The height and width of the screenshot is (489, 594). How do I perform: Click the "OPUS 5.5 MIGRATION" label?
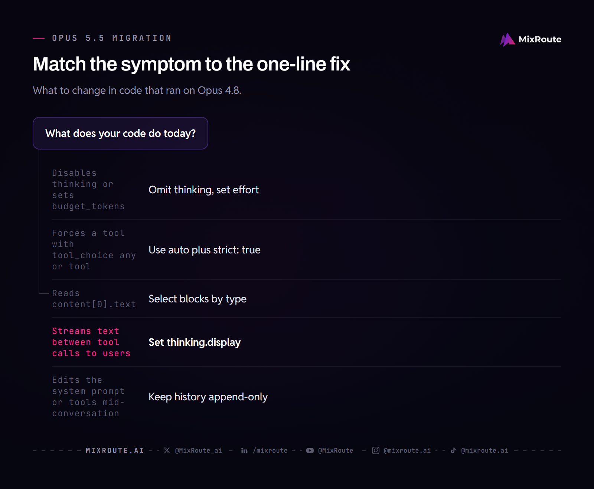(x=112, y=38)
